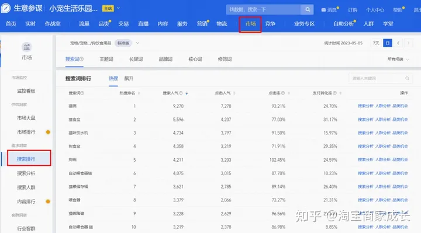The image size is (421, 233).
Task: Switch to the 飙升 ranking tab
Action: (x=129, y=78)
